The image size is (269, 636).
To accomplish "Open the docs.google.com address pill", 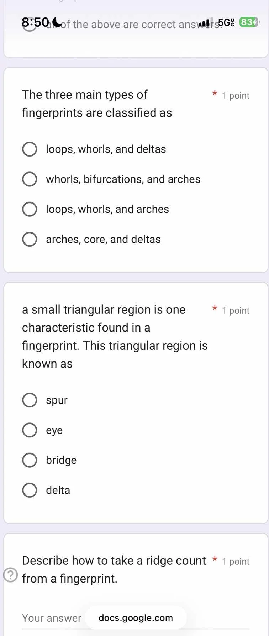I will click(x=135, y=618).
